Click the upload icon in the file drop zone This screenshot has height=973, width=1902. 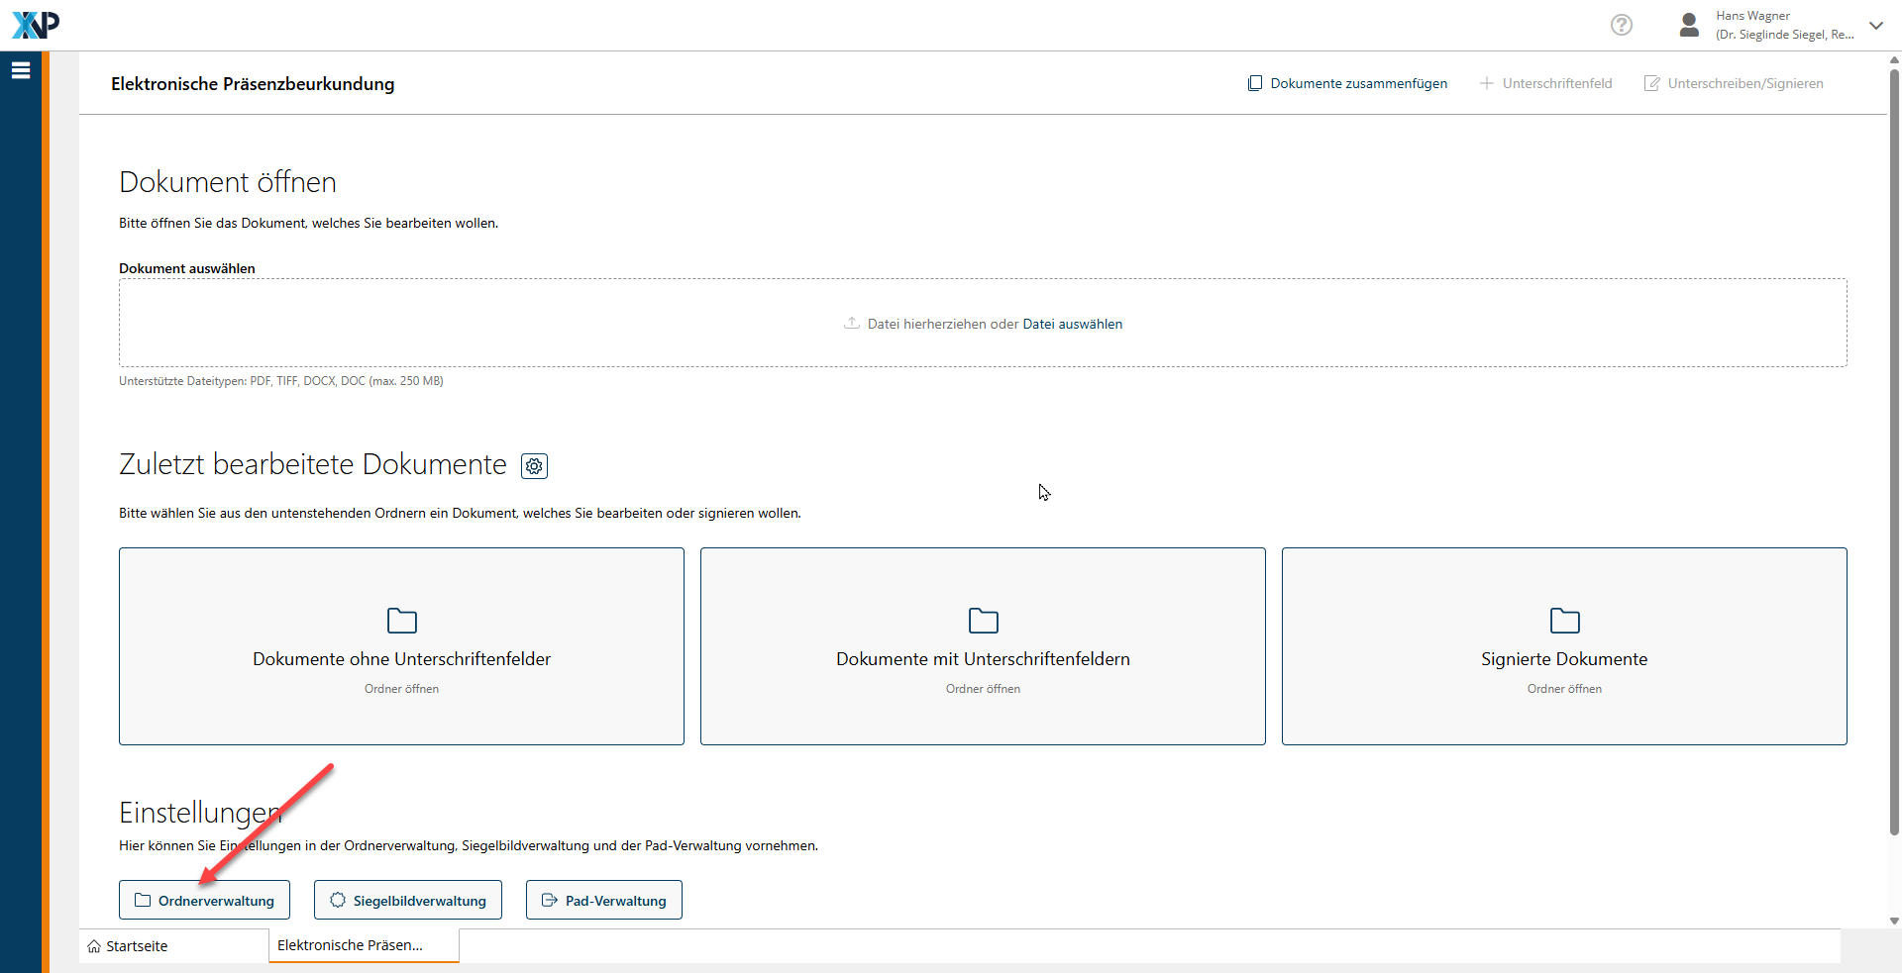click(x=851, y=324)
